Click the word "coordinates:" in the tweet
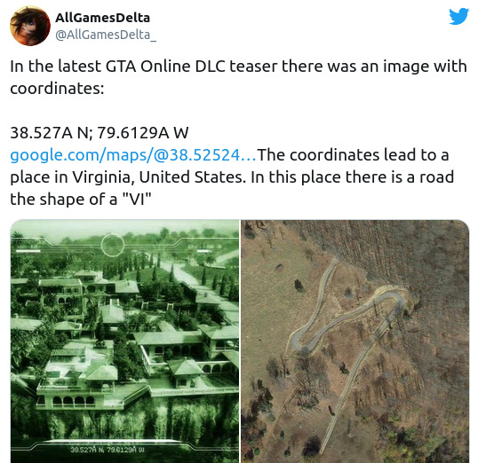This screenshot has height=463, width=478. (58, 89)
